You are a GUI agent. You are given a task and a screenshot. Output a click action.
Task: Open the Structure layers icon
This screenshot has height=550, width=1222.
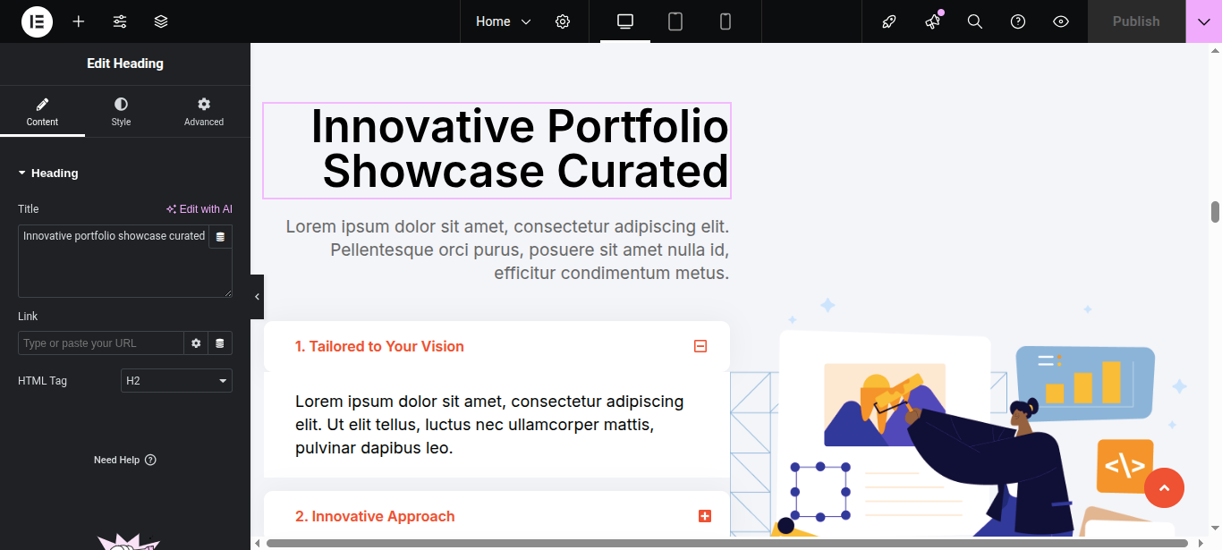pyautogui.click(x=161, y=21)
